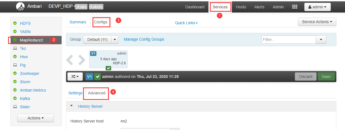Expand the Quick Links menu
345x130 pixels.
(x=186, y=23)
